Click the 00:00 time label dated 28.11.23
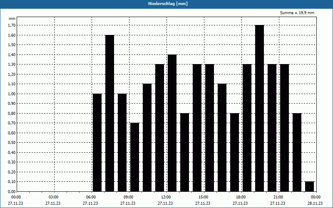This screenshot has width=333, height=208. (x=316, y=197)
